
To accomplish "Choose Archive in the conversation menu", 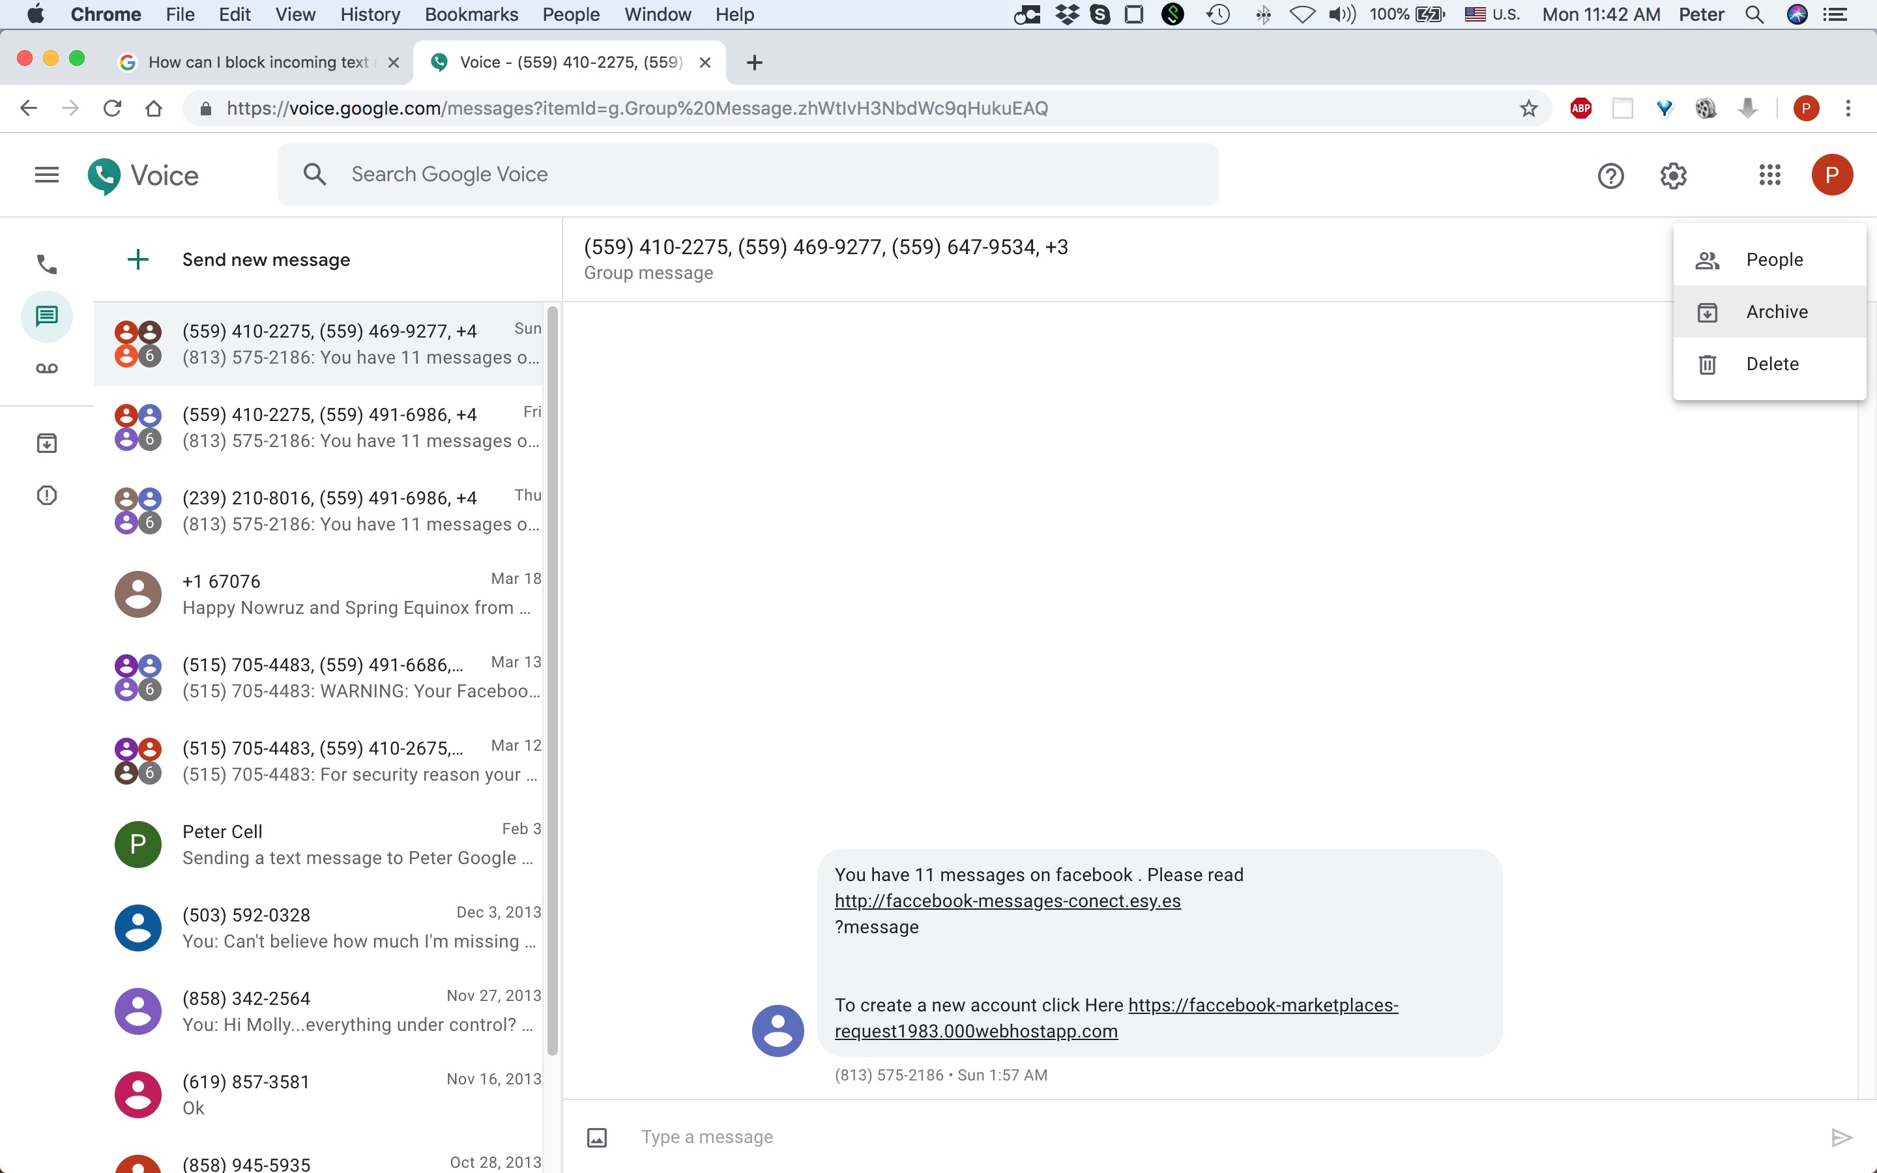I will 1769,312.
